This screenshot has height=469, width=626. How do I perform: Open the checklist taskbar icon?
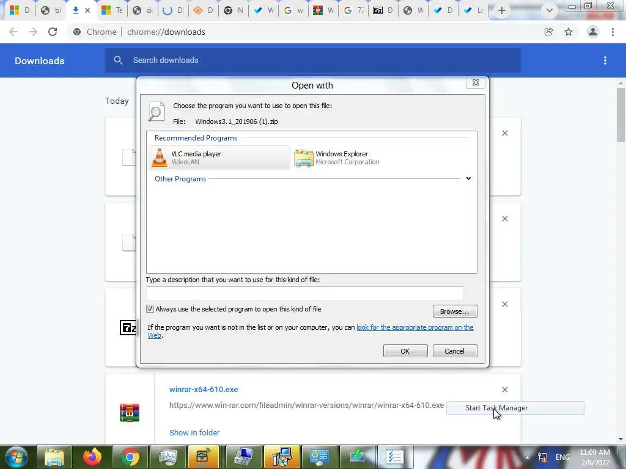[395, 457]
